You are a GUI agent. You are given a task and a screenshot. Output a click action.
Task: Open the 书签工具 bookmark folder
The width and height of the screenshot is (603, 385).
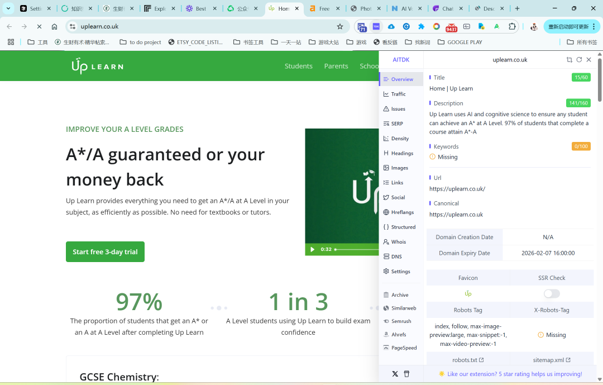tap(248, 42)
